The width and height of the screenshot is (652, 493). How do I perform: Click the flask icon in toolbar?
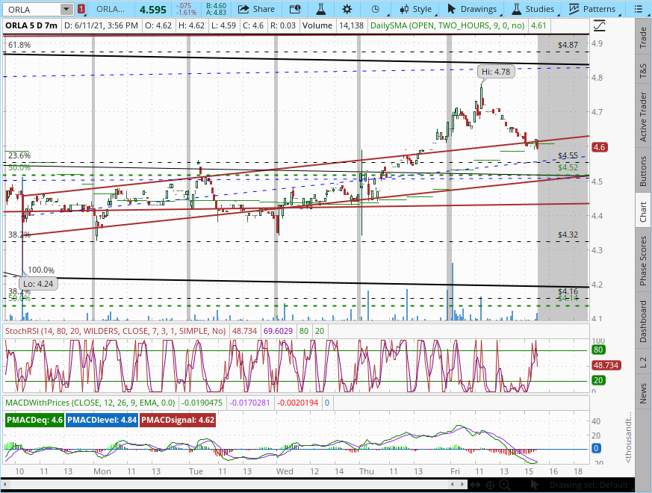321,9
